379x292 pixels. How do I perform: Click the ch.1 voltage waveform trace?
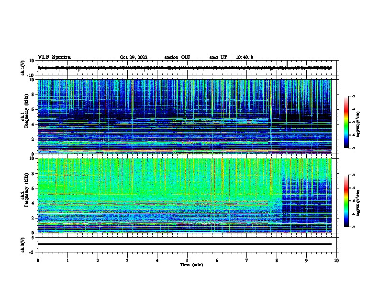pyautogui.click(x=185, y=68)
